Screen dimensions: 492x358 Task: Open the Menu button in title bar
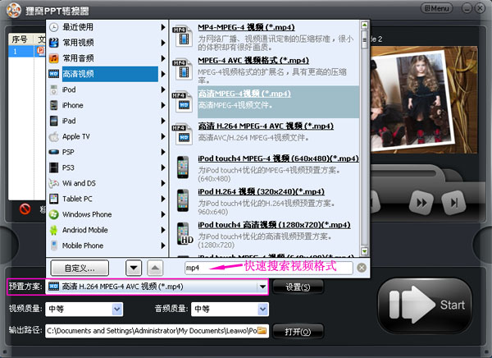(436, 8)
